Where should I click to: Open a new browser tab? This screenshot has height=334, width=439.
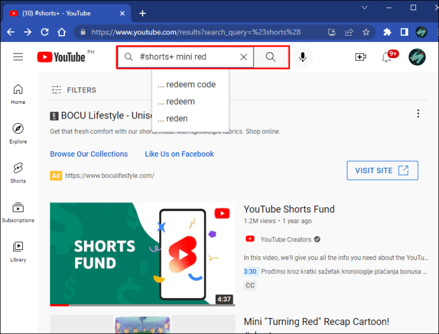pos(143,13)
